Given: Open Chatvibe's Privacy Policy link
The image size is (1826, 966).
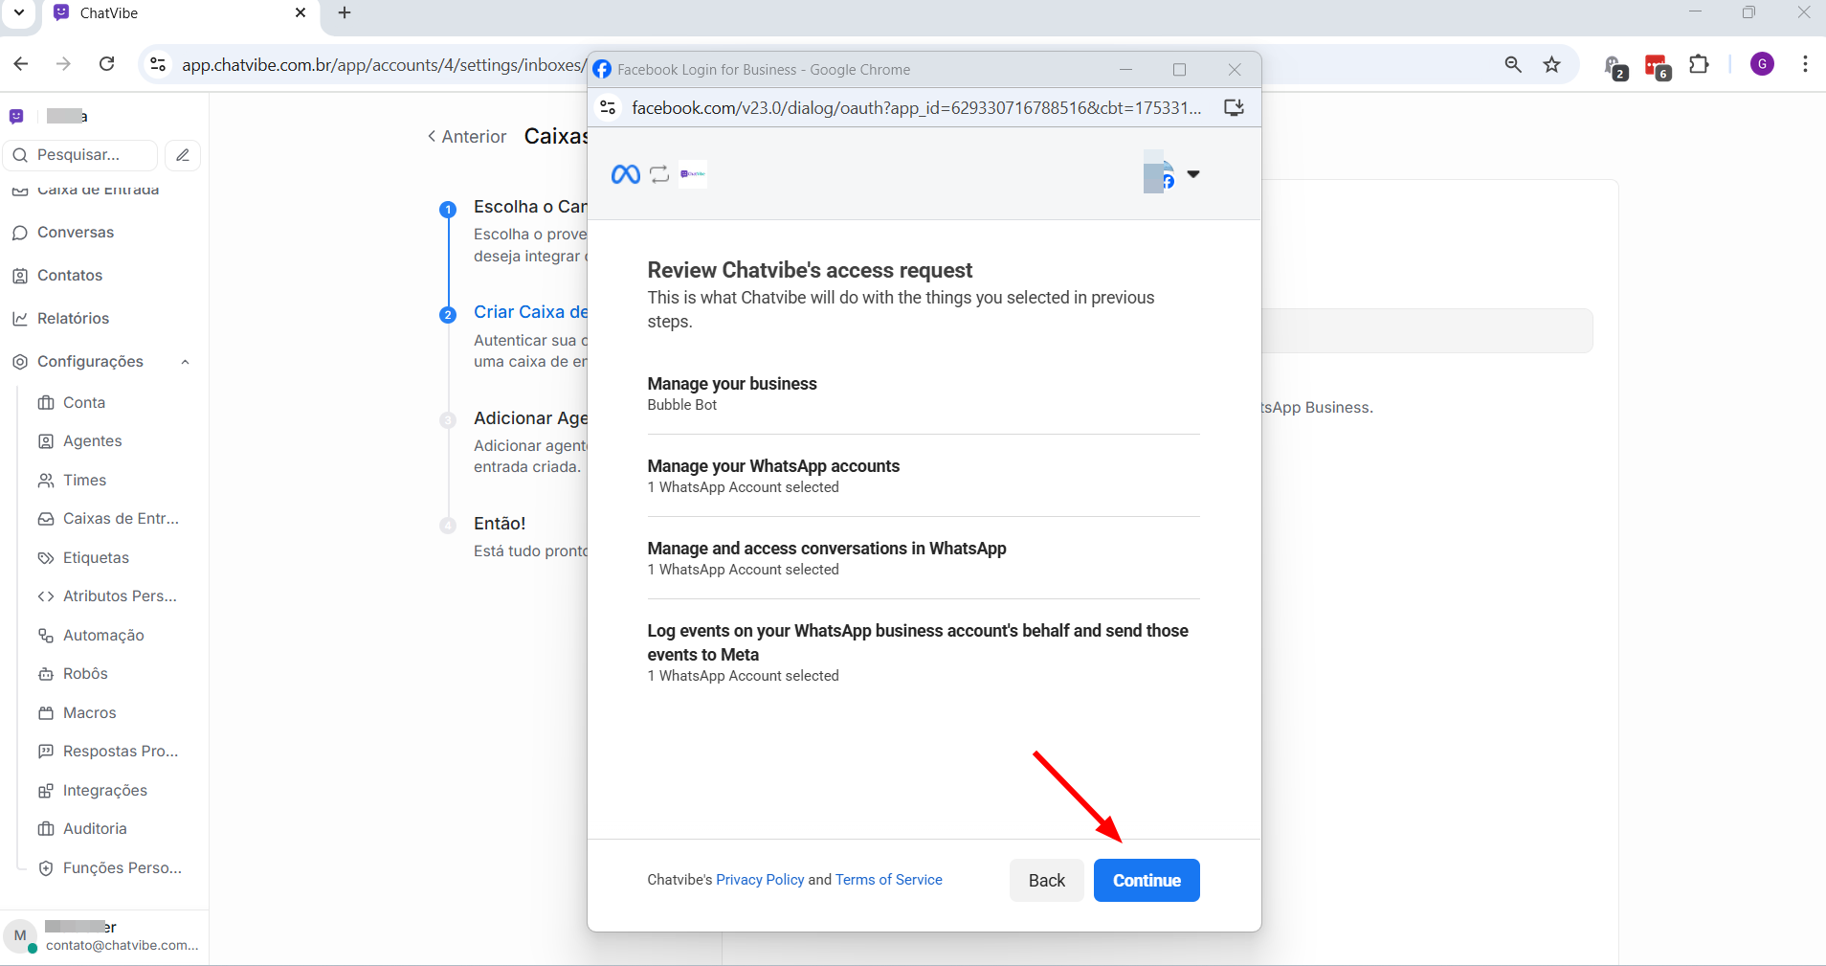Looking at the screenshot, I should (760, 880).
